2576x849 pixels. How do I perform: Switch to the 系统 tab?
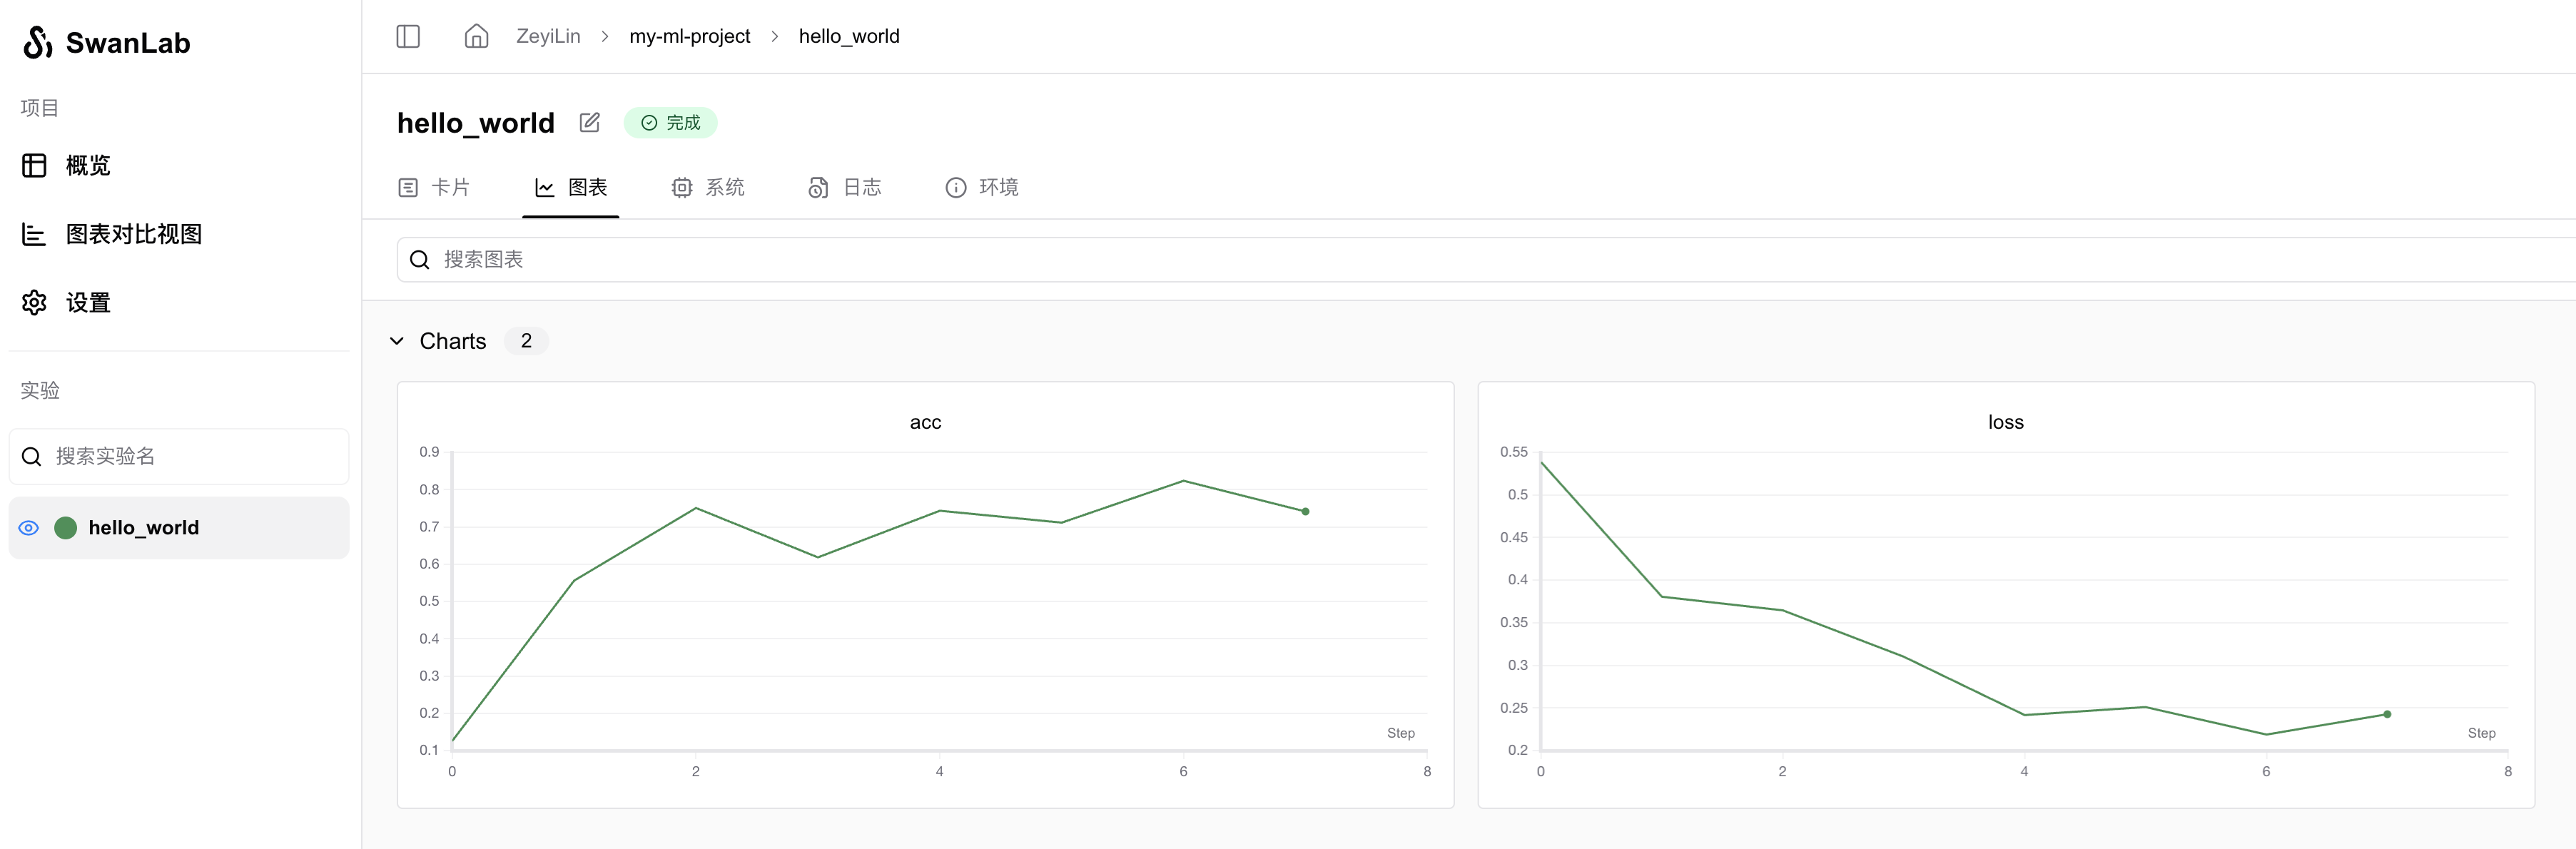(708, 187)
